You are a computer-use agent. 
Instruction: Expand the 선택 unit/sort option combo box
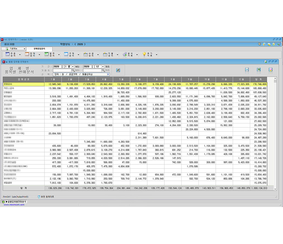(108, 74)
